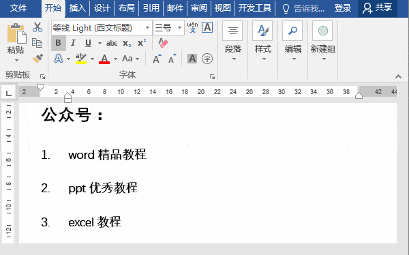Screen dimensions: 409x255
Task: Switch to the 插入 Insert tab
Action: [x=78, y=8]
